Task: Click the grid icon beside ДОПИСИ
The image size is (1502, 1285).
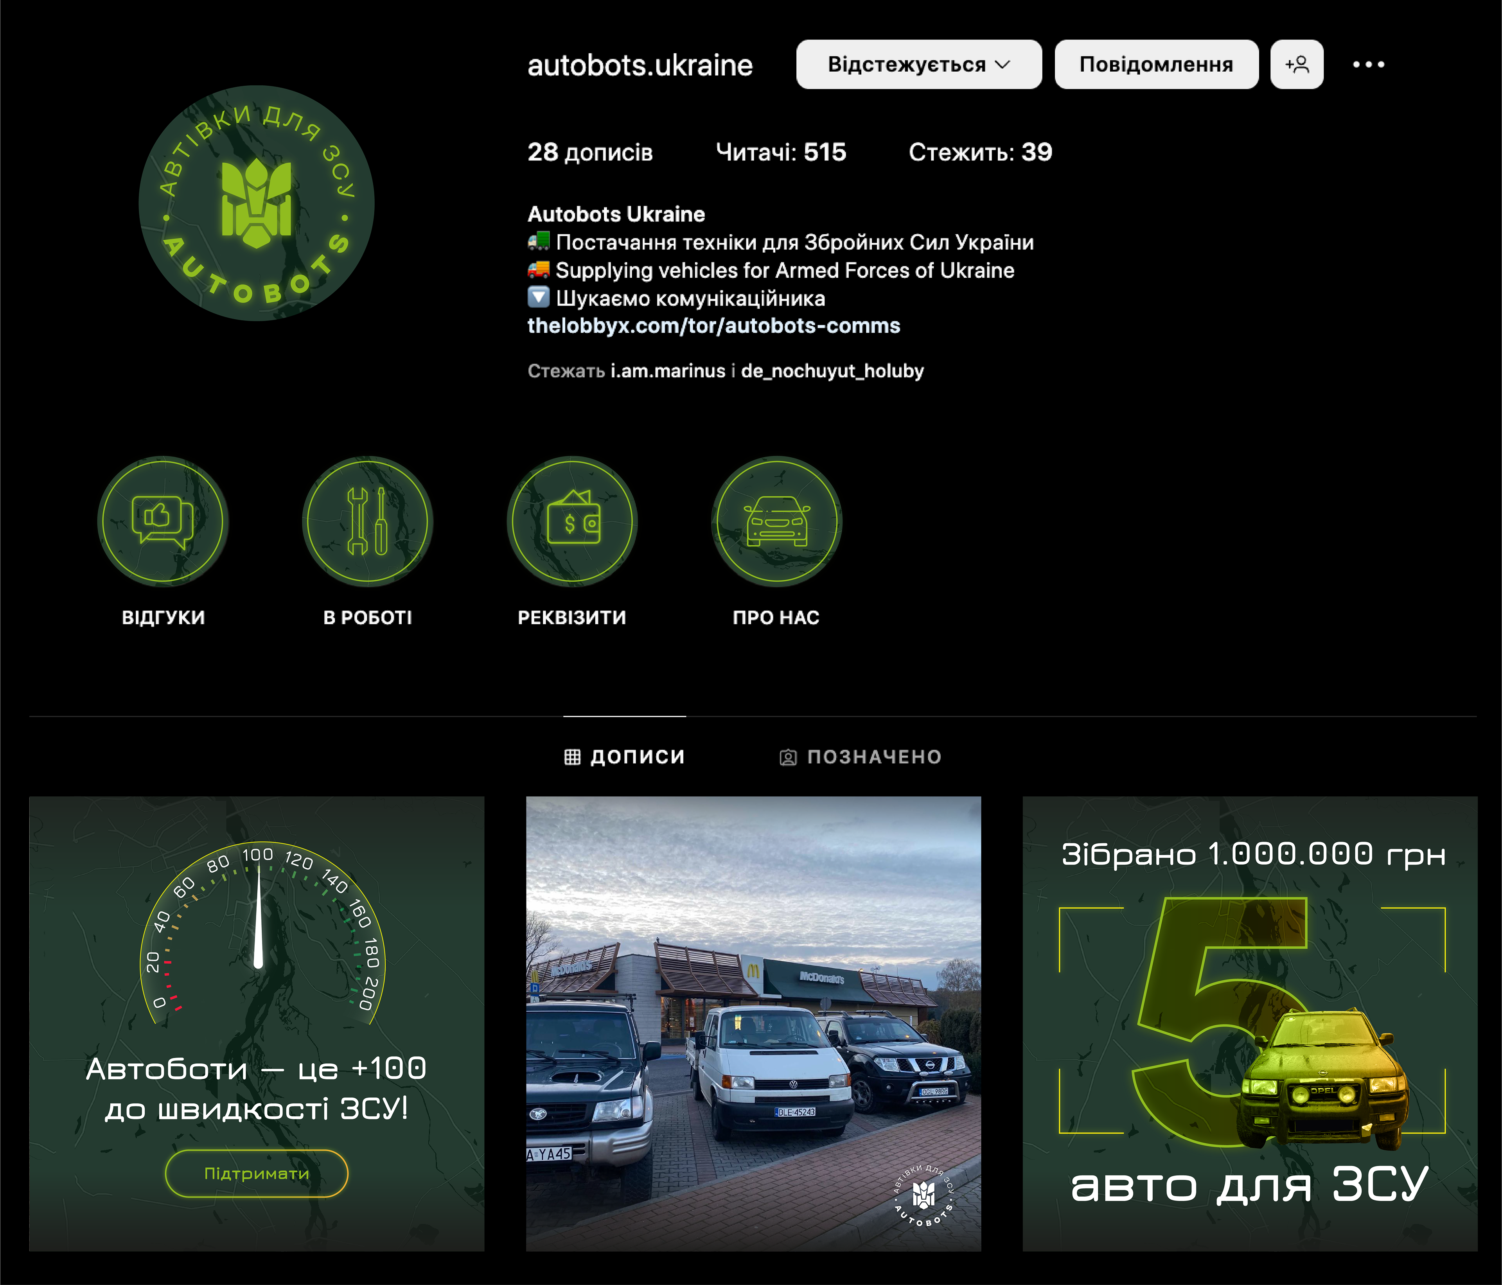Action: pos(573,757)
